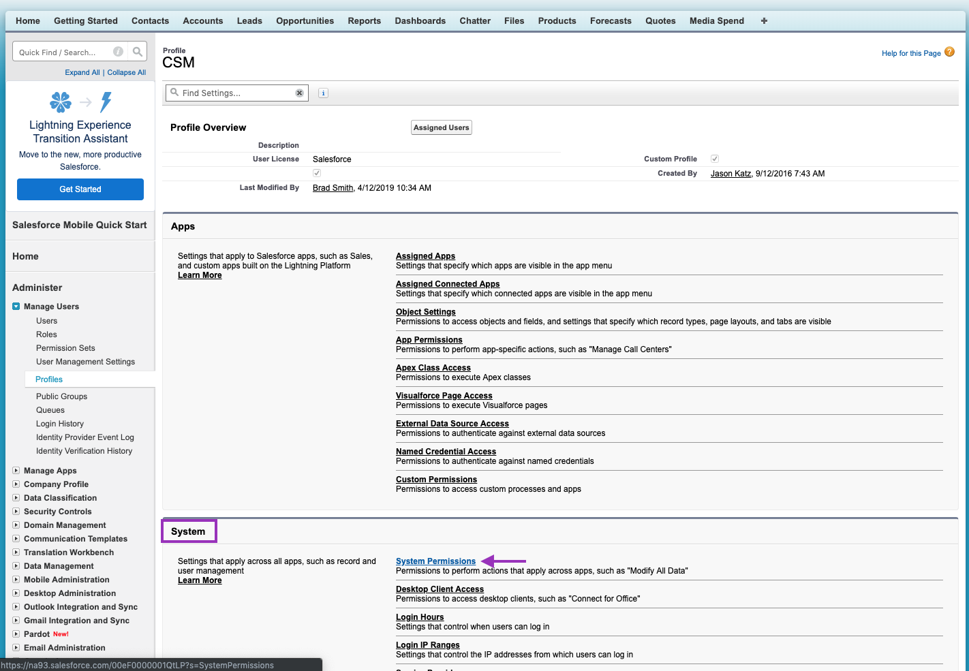Open the Login Hours link

[x=420, y=617]
